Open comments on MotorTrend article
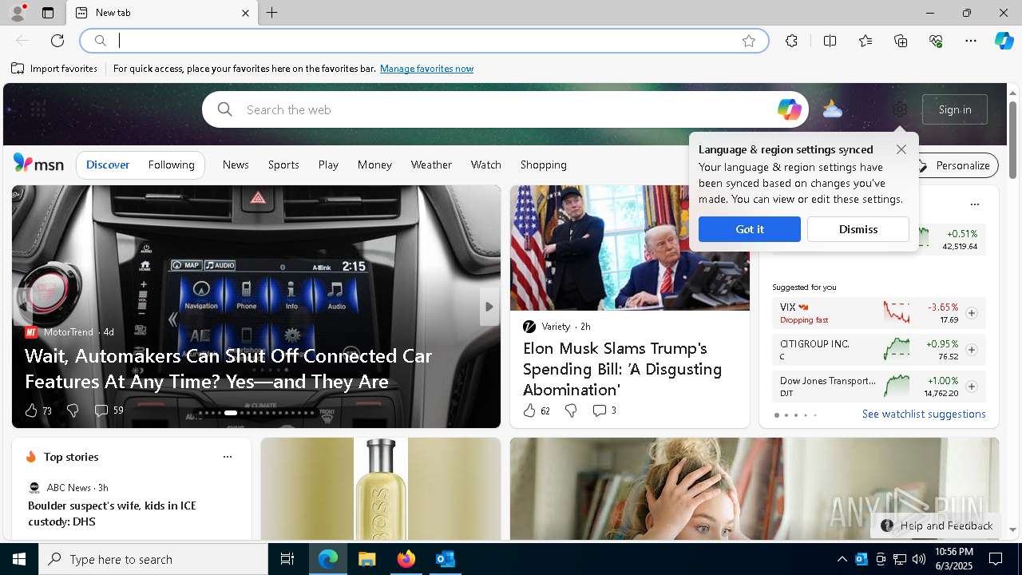1022x575 pixels. click(x=109, y=410)
